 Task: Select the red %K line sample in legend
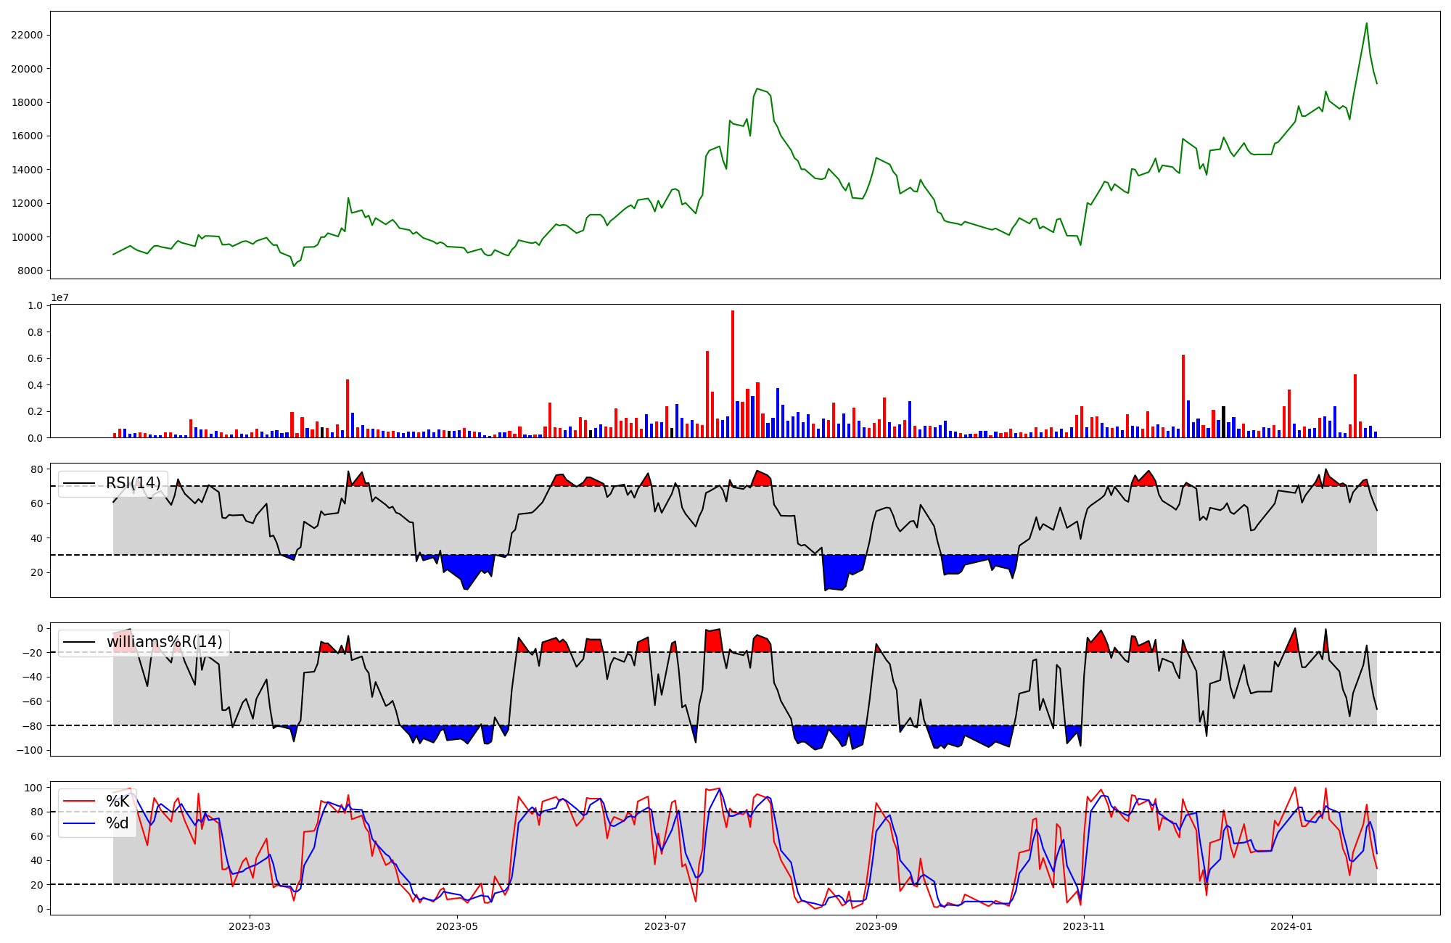point(79,802)
